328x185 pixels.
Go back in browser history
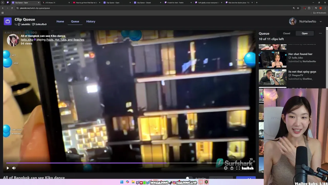pyautogui.click(x=3, y=8)
